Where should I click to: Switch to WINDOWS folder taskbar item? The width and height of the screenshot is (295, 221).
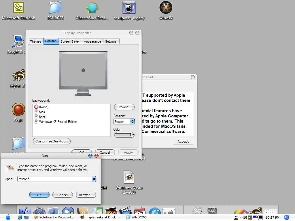[137, 217]
